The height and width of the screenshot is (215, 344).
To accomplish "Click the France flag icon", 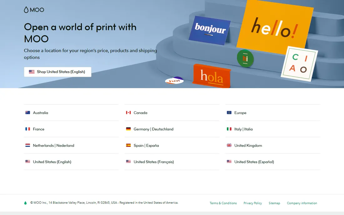I will [28, 129].
